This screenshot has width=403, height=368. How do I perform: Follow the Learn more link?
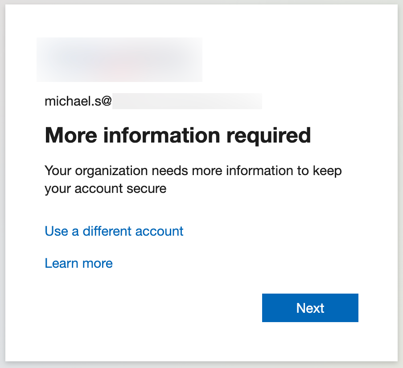(x=78, y=263)
